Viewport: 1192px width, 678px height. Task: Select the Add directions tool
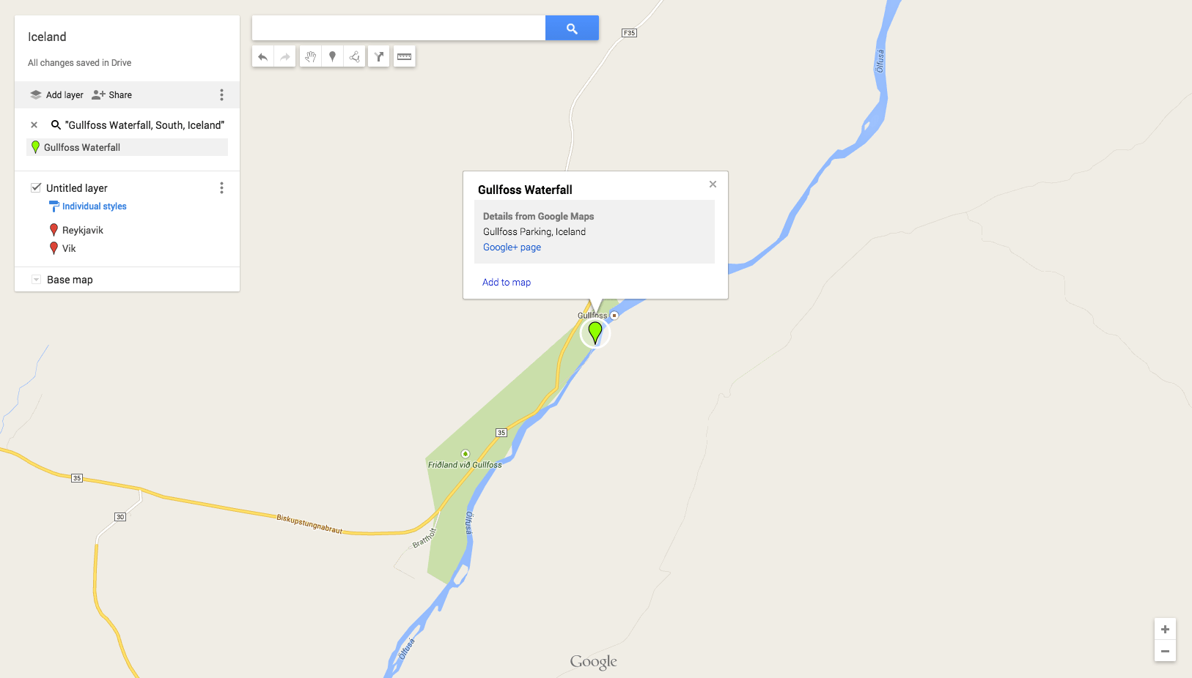tap(379, 56)
